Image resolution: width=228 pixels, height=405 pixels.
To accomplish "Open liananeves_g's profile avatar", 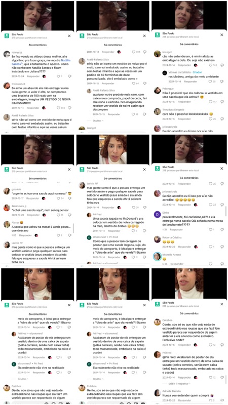I will 7,207.
